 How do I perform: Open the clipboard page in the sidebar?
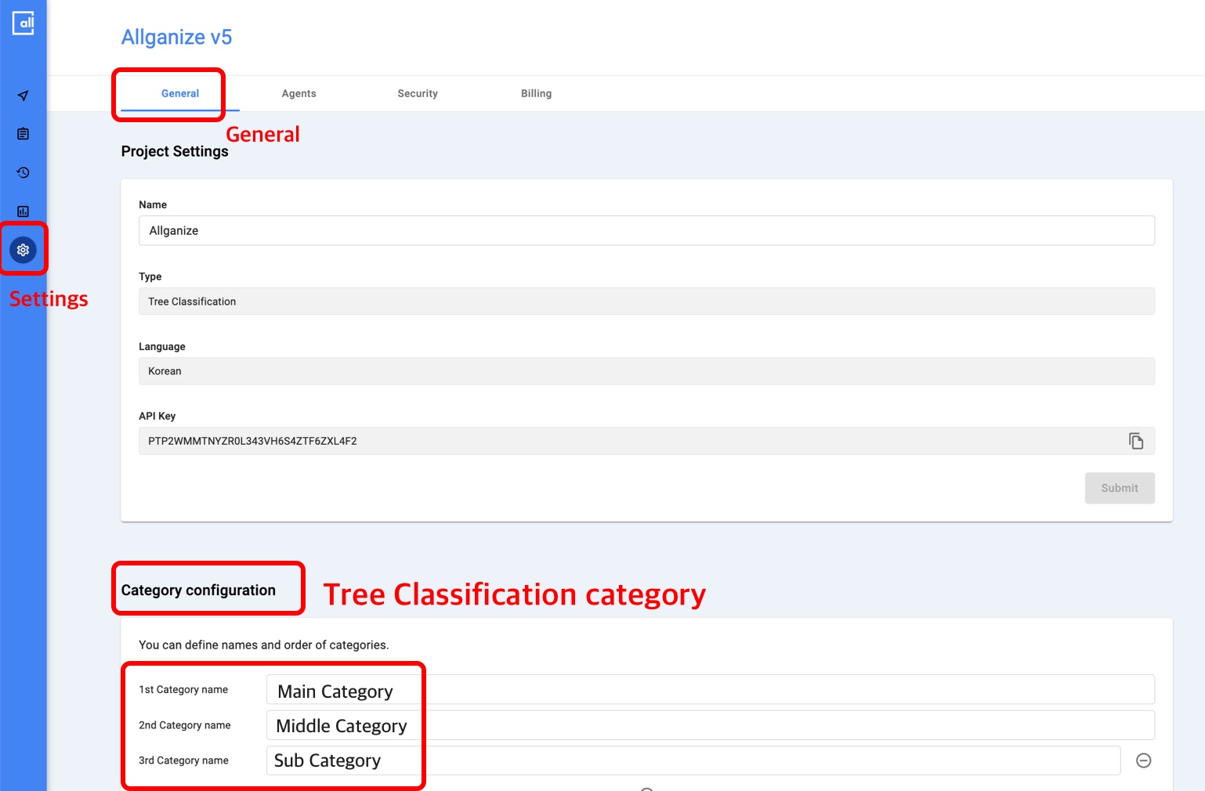coord(24,134)
